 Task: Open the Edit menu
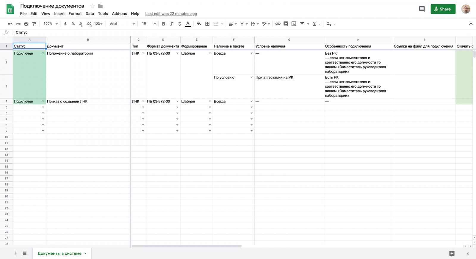[x=34, y=14]
